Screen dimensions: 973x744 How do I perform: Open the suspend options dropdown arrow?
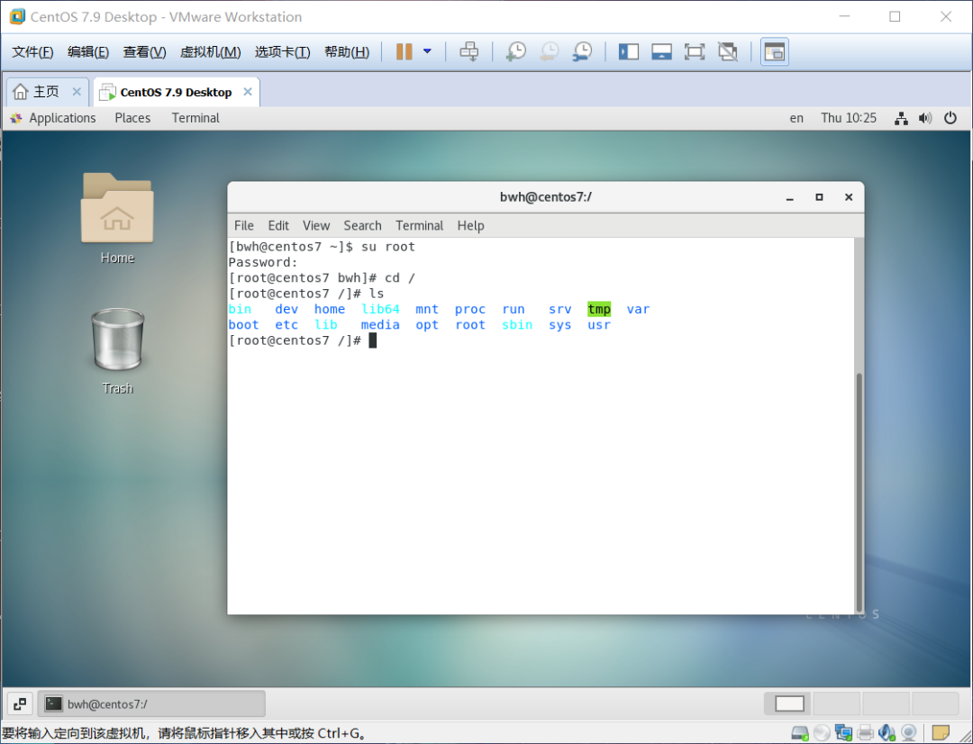(x=425, y=51)
